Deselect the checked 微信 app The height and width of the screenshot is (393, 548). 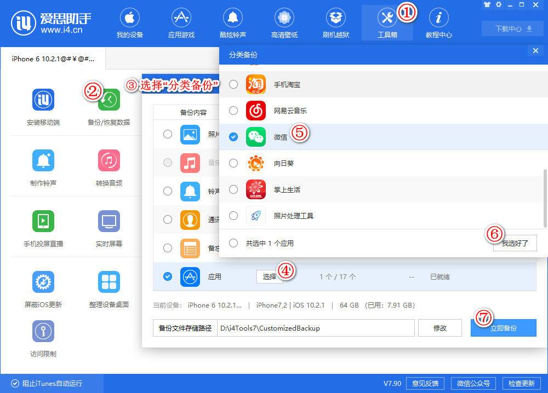tap(233, 137)
